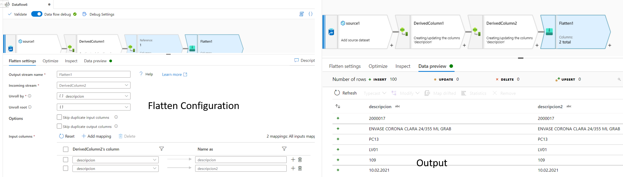This screenshot has width=623, height=177.
Task: Click the descripcion2 Name as field
Action: tap(241, 168)
